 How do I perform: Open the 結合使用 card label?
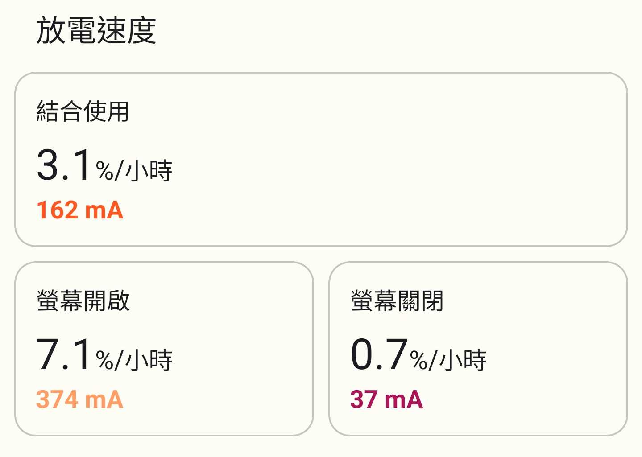tap(83, 111)
